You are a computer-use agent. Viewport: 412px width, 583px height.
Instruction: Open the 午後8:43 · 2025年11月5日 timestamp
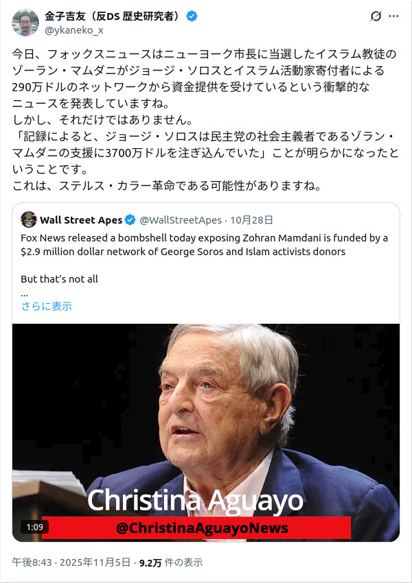pyautogui.click(x=71, y=562)
